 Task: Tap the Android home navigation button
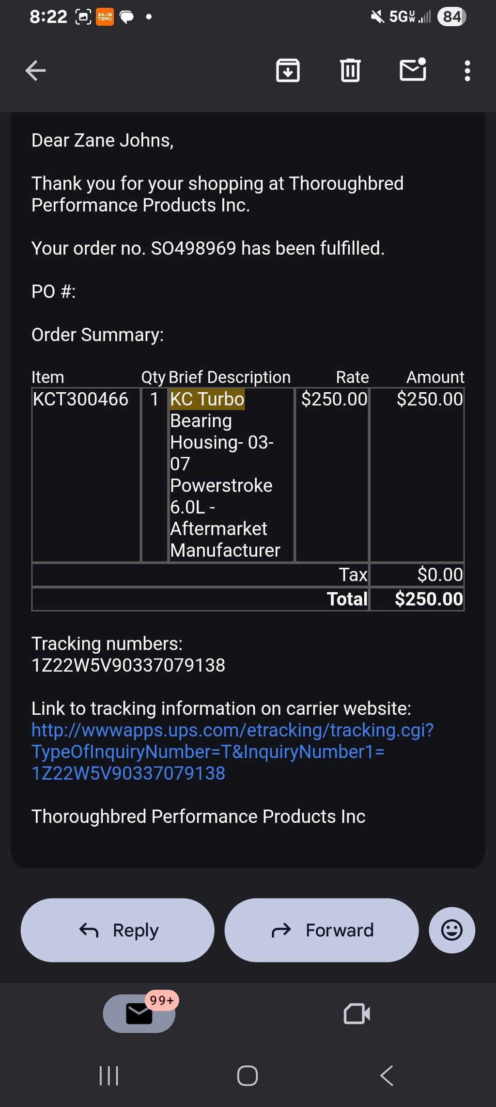click(248, 1076)
